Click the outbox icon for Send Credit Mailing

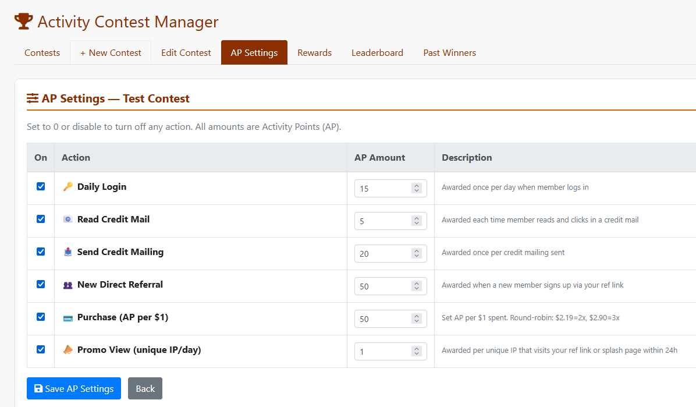click(68, 252)
